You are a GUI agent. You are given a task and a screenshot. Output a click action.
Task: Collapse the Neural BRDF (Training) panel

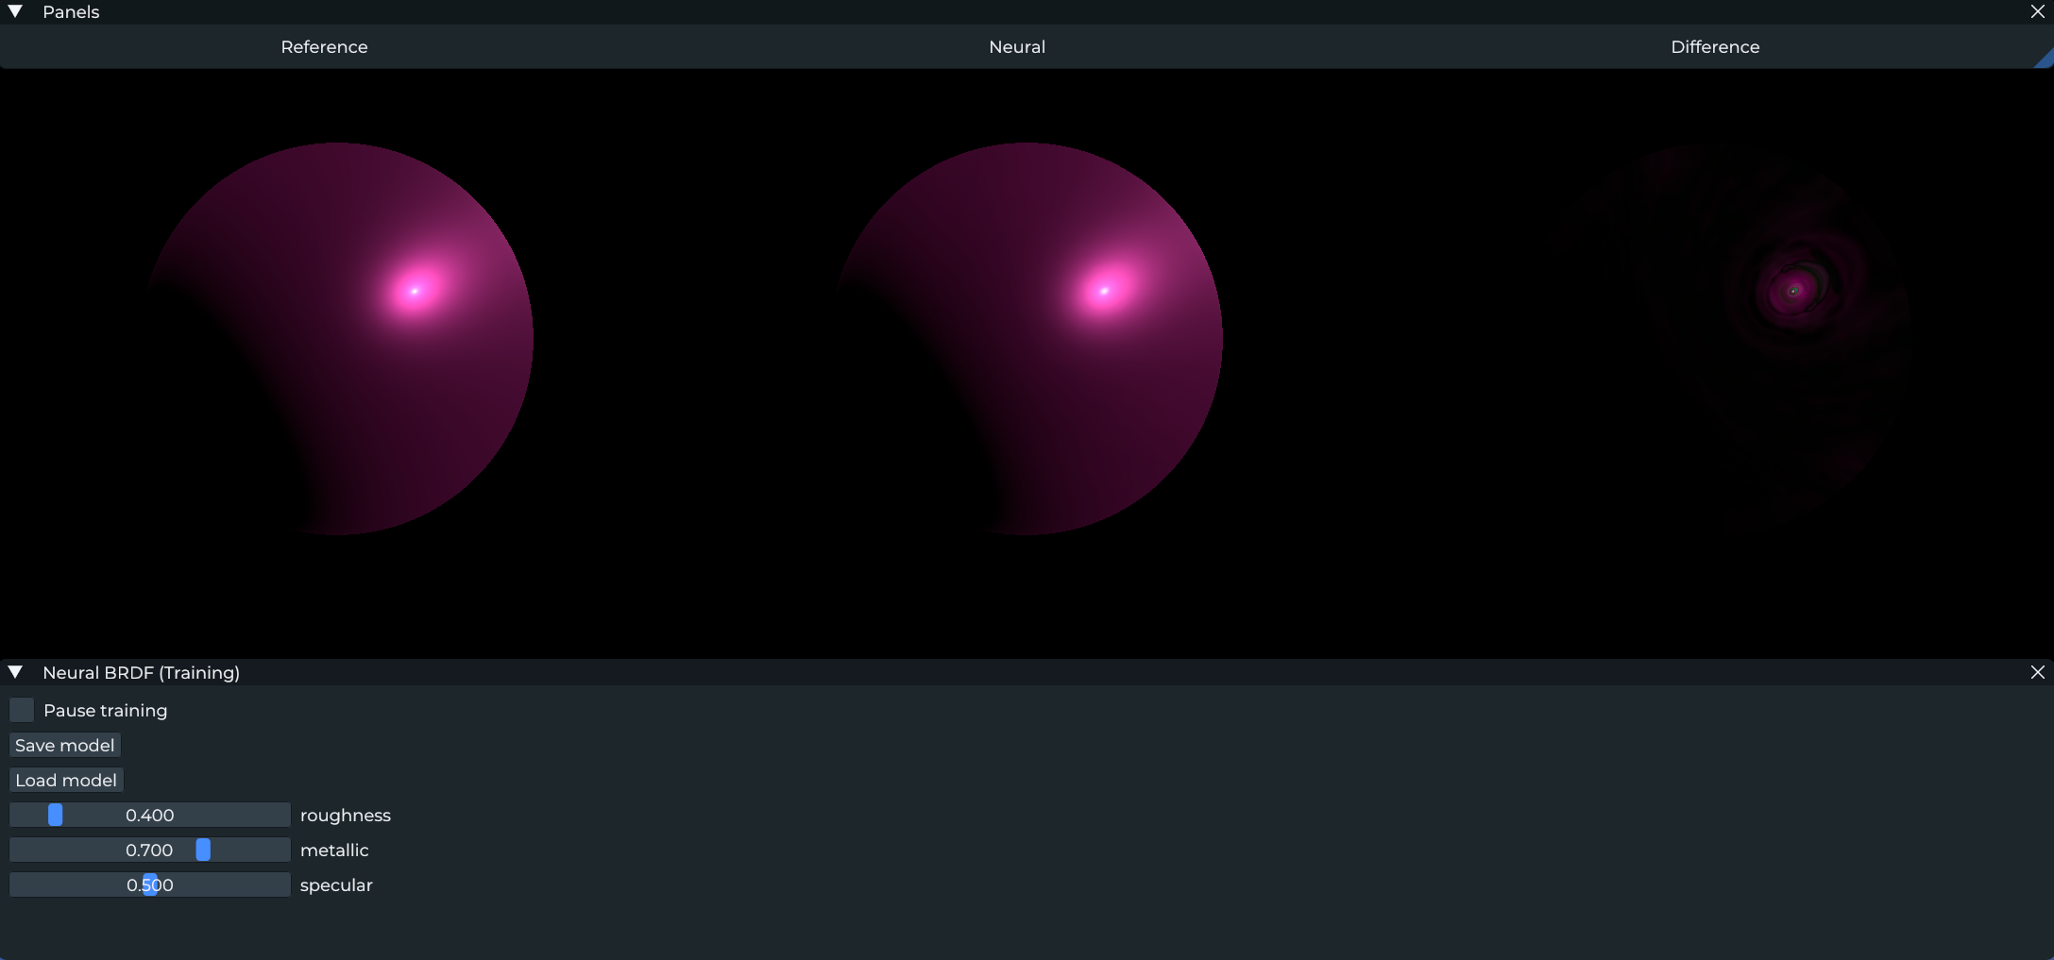pyautogui.click(x=15, y=672)
